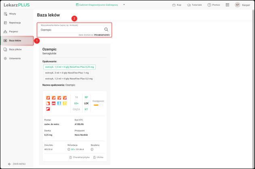Click the Rejestracja calendar icon
Image resolution: width=255 pixels, height=169 pixels.
pyautogui.click(x=5, y=23)
